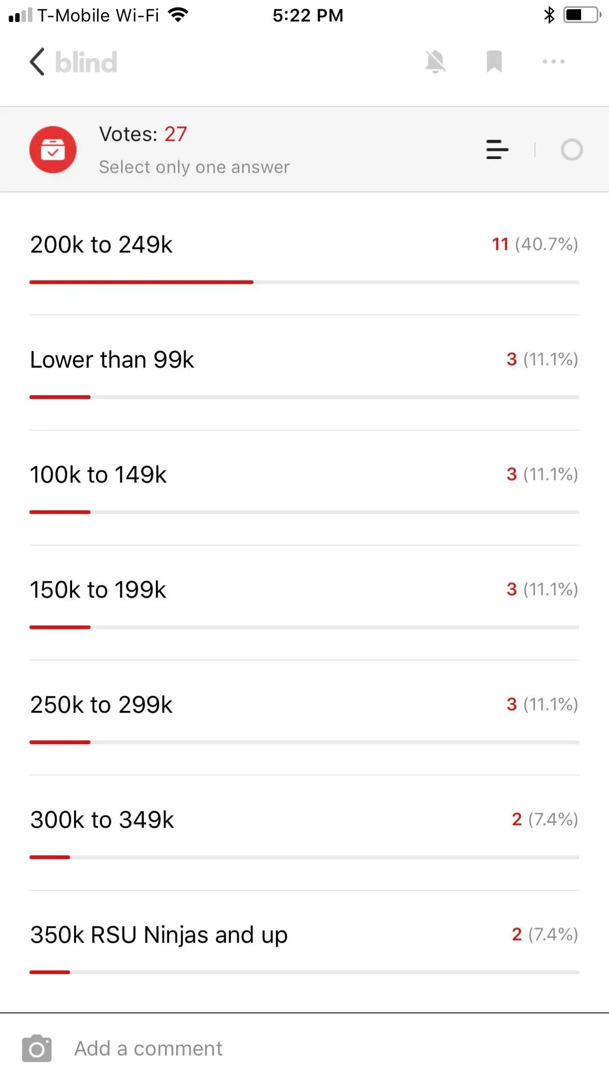The image size is (609, 1084).
Task: Tap the back chevron arrow
Action: click(x=38, y=62)
